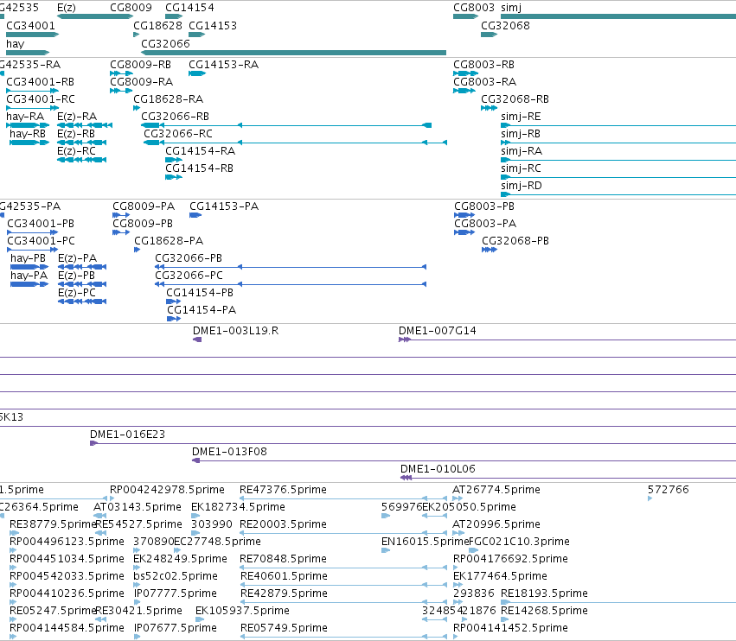Select protein CG14154-PA
This screenshot has width=736, height=641.
pos(202,310)
